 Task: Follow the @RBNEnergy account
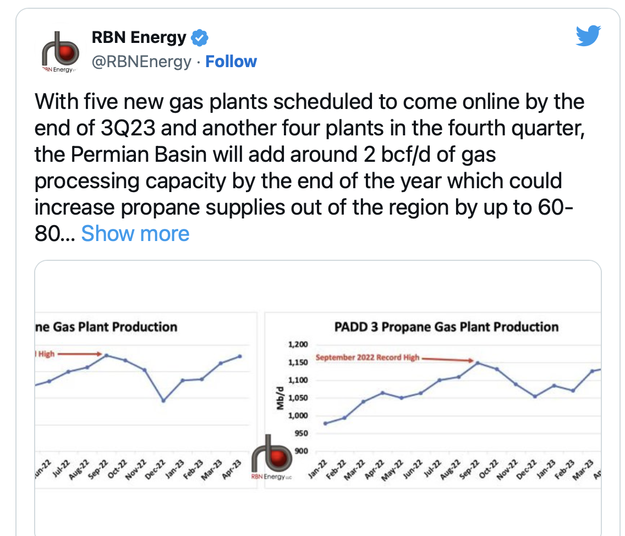231,62
